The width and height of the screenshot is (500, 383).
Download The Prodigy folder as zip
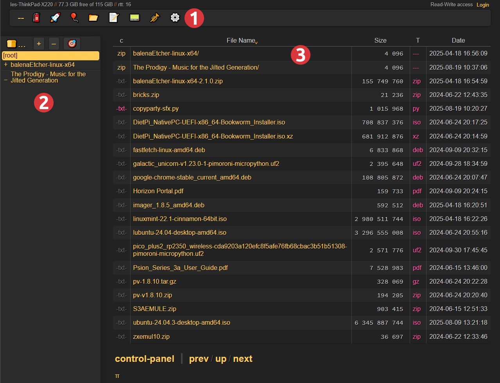[x=122, y=68]
